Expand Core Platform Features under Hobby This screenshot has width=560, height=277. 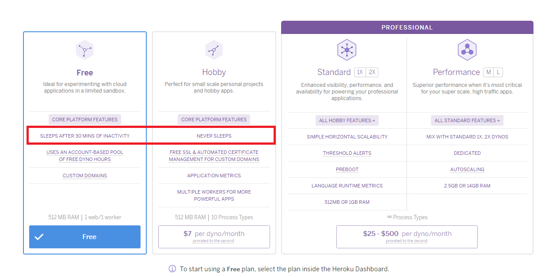tap(214, 120)
